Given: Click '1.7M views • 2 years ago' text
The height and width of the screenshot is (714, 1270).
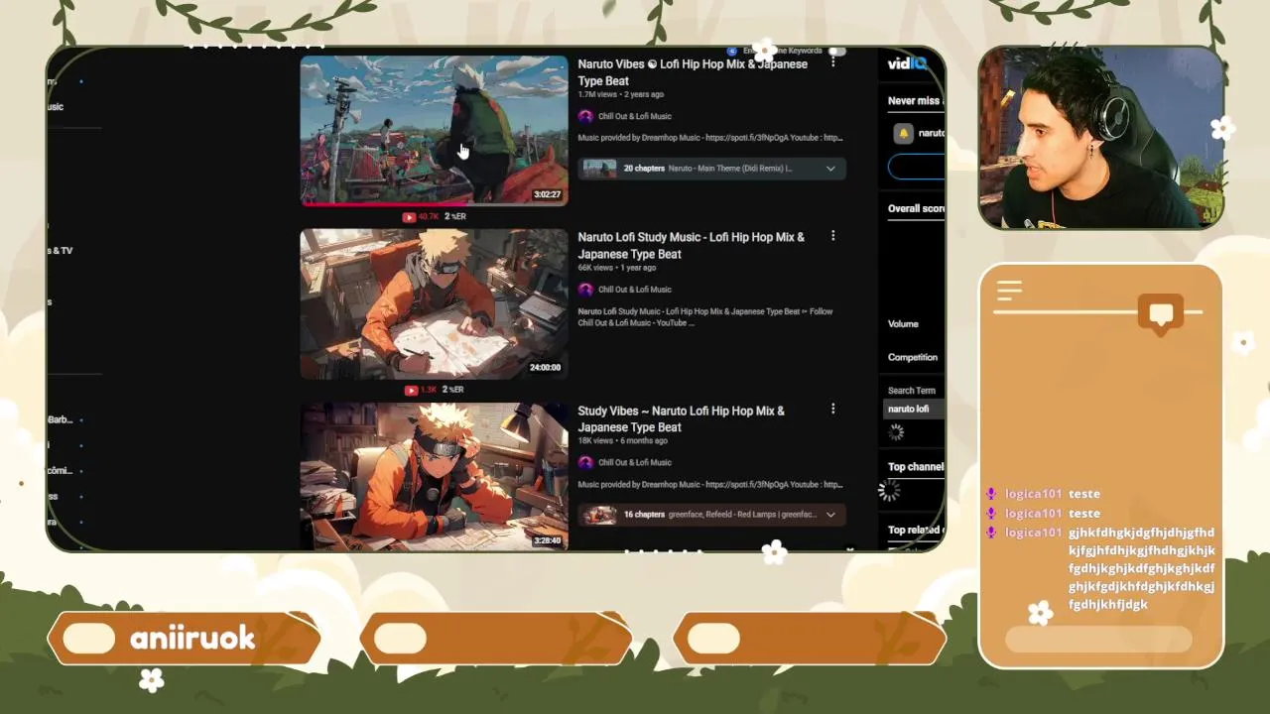Looking at the screenshot, I should [x=621, y=94].
